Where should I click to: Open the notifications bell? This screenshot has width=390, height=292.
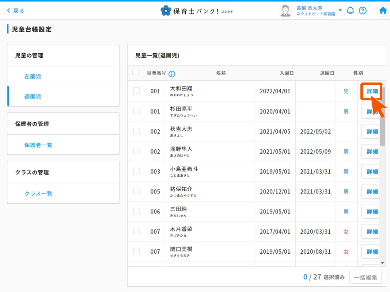click(350, 11)
